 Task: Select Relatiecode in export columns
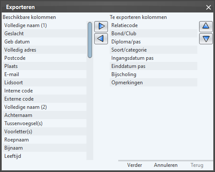[154, 25]
